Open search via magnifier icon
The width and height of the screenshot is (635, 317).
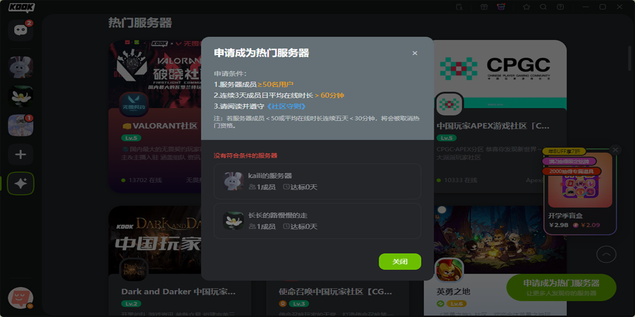coord(543,7)
